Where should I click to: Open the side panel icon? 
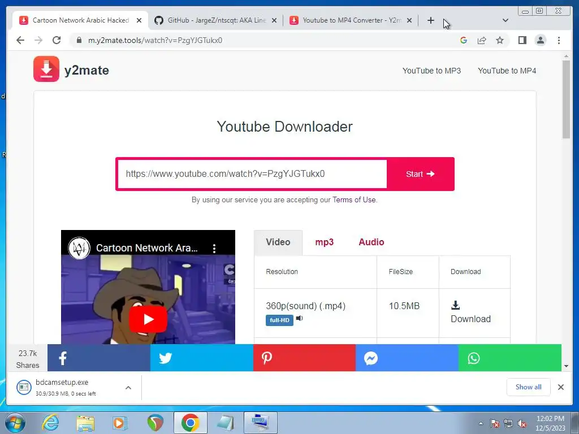(x=522, y=40)
